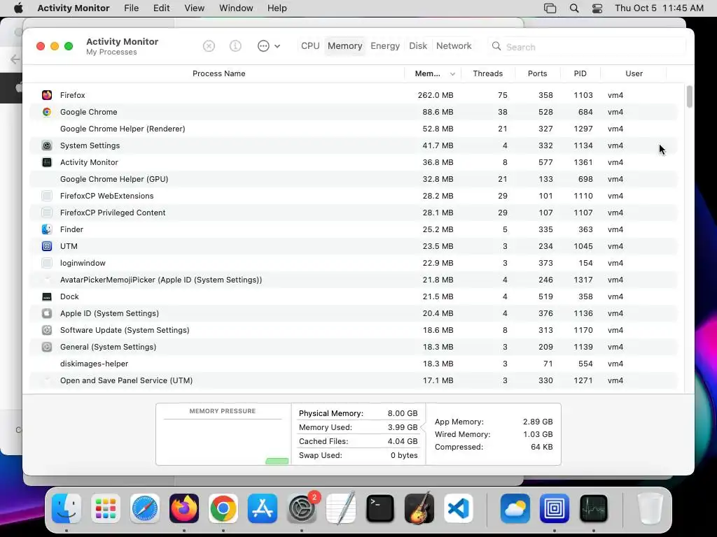Viewport: 717px width, 537px height.
Task: Open the Help menu
Action: (277, 8)
